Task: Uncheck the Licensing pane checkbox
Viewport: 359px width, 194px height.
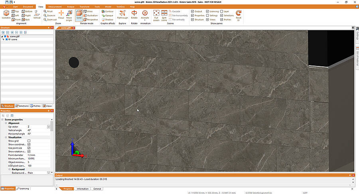Action: click(207, 12)
